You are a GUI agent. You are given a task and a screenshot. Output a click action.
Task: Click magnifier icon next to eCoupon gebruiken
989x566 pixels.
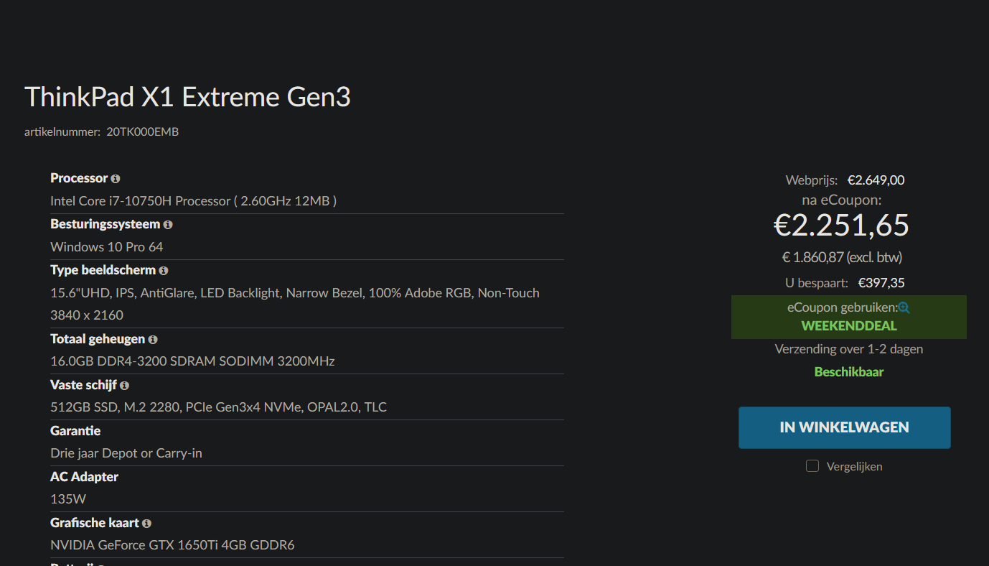pyautogui.click(x=904, y=307)
